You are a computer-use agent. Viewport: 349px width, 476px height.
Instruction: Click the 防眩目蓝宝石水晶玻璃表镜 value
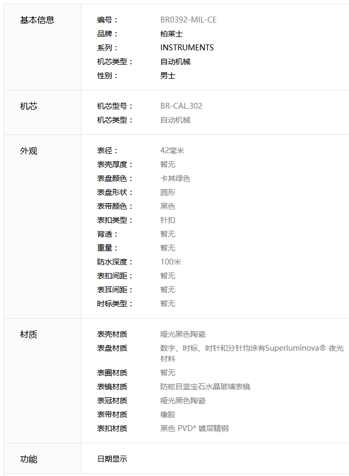(206, 387)
